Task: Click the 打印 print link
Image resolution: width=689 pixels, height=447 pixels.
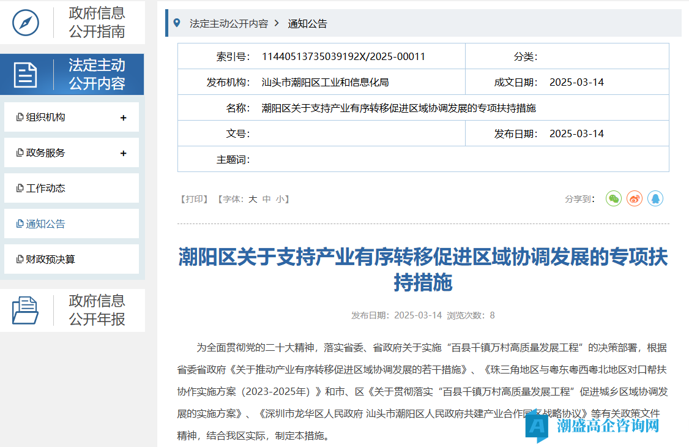Action: point(195,200)
